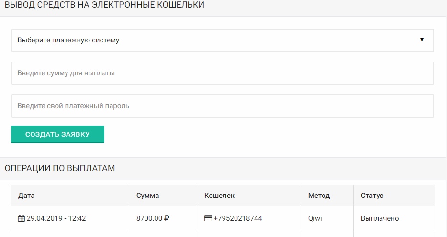Select the Кошелек column header
Viewport: 447px width, 237px height.
click(219, 196)
